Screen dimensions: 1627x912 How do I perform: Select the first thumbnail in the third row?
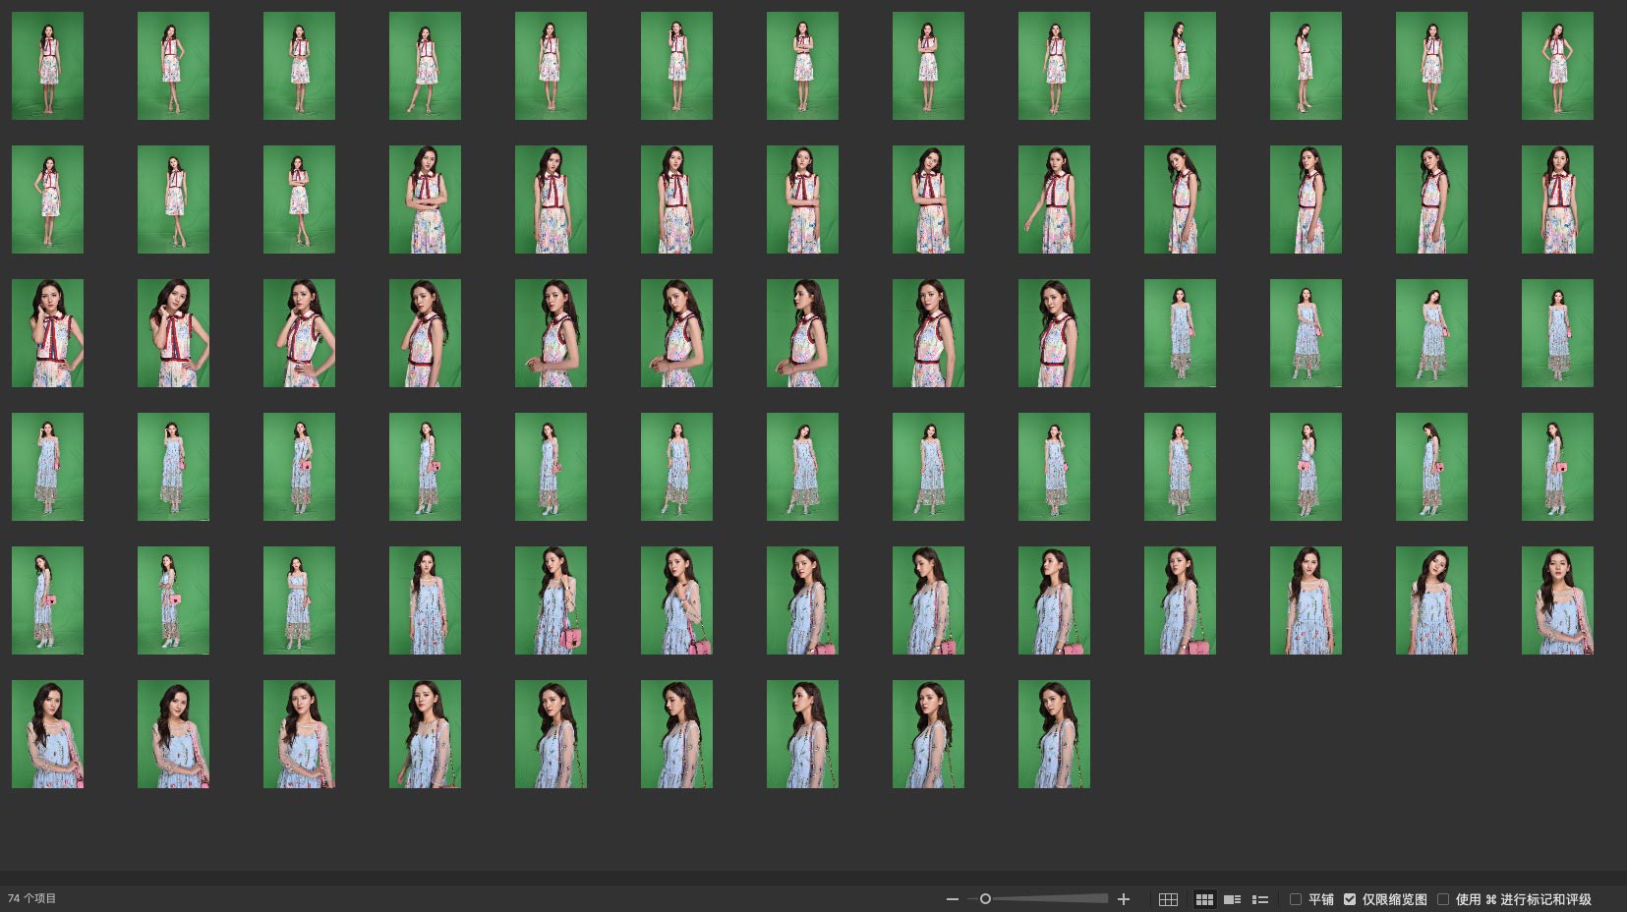47,333
